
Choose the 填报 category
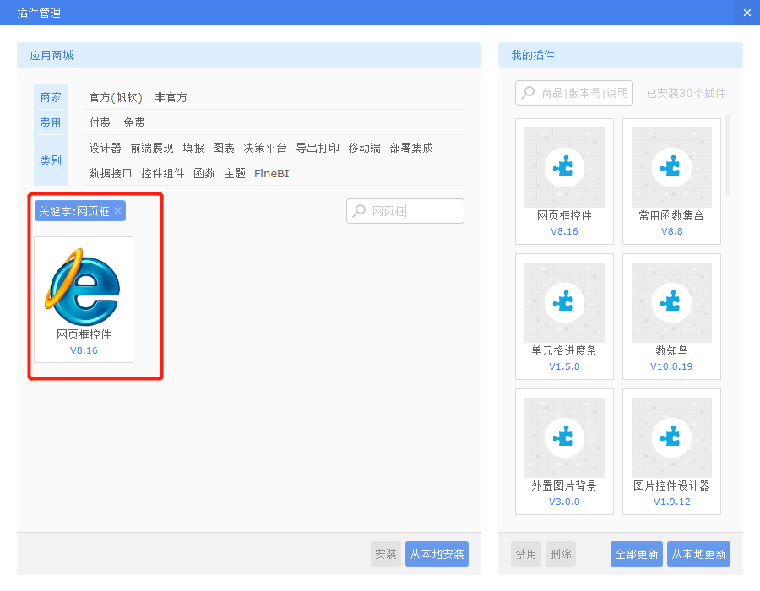pos(193,148)
